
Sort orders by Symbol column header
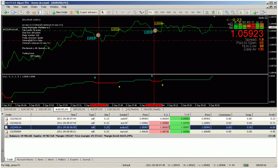pyautogui.click(x=119, y=115)
